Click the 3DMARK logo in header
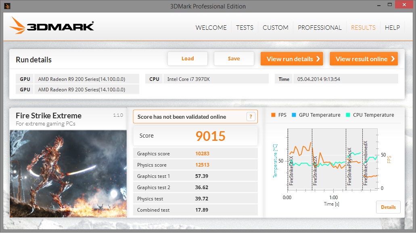 point(52,26)
